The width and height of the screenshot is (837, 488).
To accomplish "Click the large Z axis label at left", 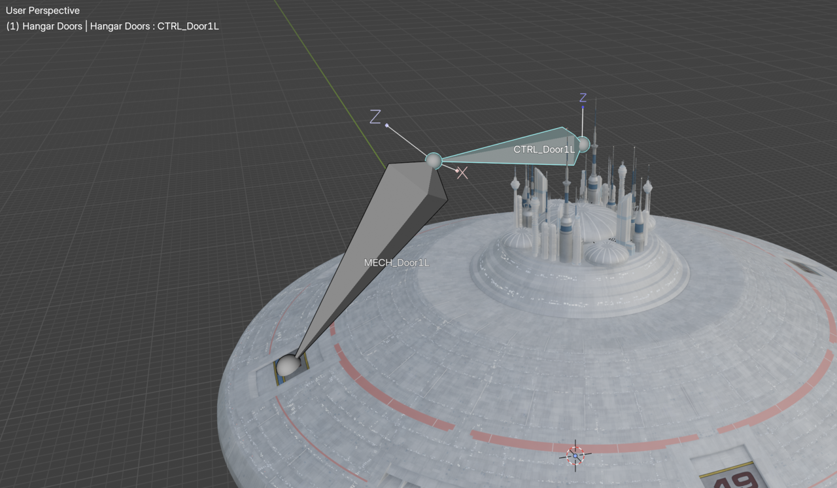I will (x=375, y=117).
